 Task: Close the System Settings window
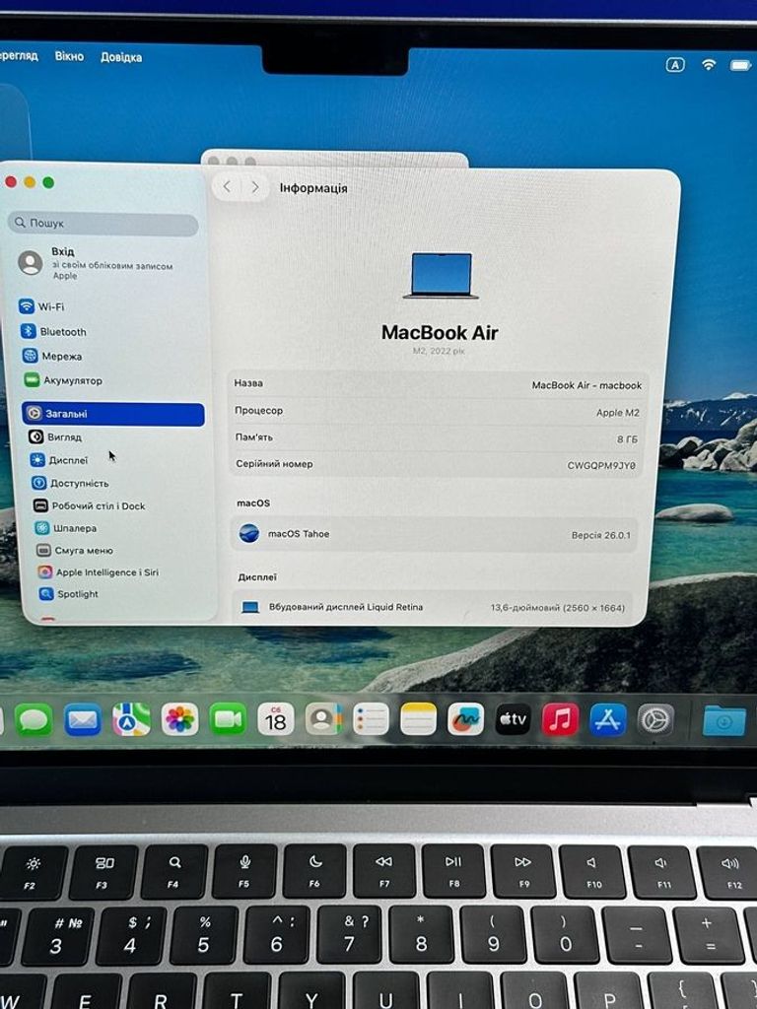coord(10,182)
